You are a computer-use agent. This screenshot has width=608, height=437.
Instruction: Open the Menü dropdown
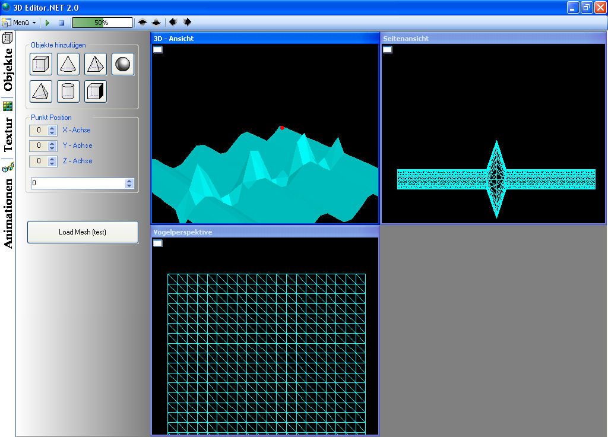coord(20,23)
